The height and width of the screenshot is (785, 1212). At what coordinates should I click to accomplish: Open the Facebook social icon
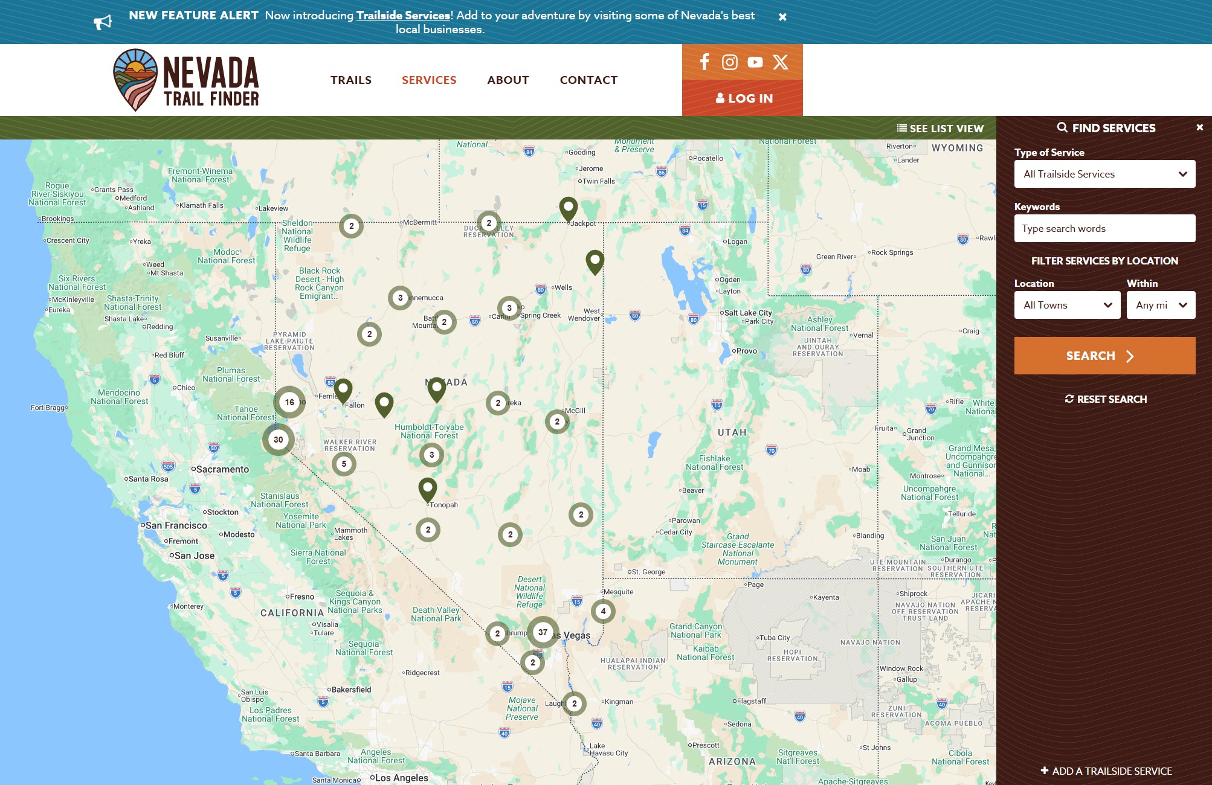[x=704, y=62]
